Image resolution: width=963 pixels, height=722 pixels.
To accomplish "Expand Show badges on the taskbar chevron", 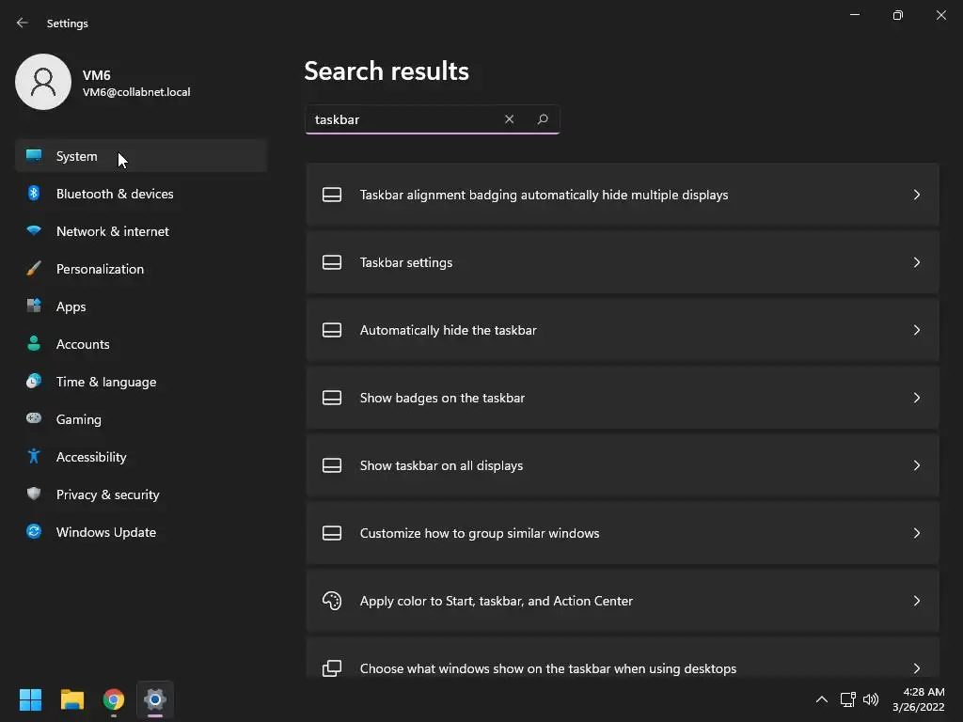I will [916, 398].
